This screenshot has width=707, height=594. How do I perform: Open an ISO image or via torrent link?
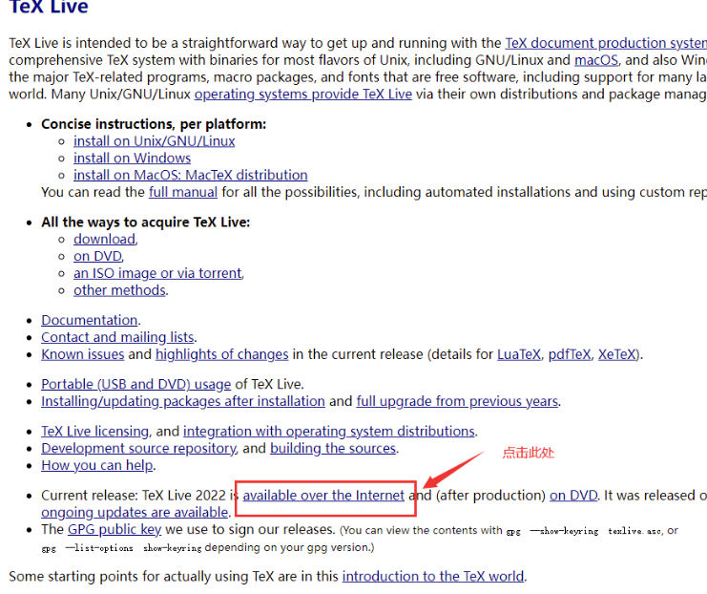[x=157, y=273]
